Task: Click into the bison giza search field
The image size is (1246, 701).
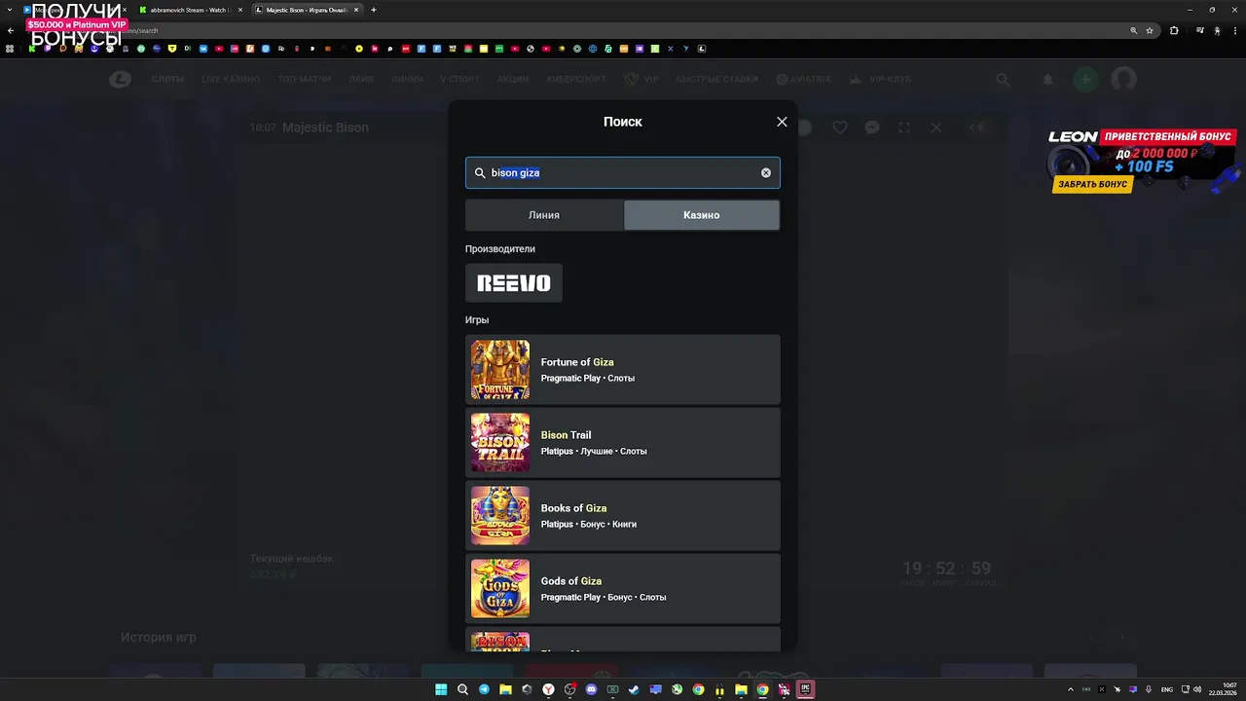Action: (x=623, y=172)
